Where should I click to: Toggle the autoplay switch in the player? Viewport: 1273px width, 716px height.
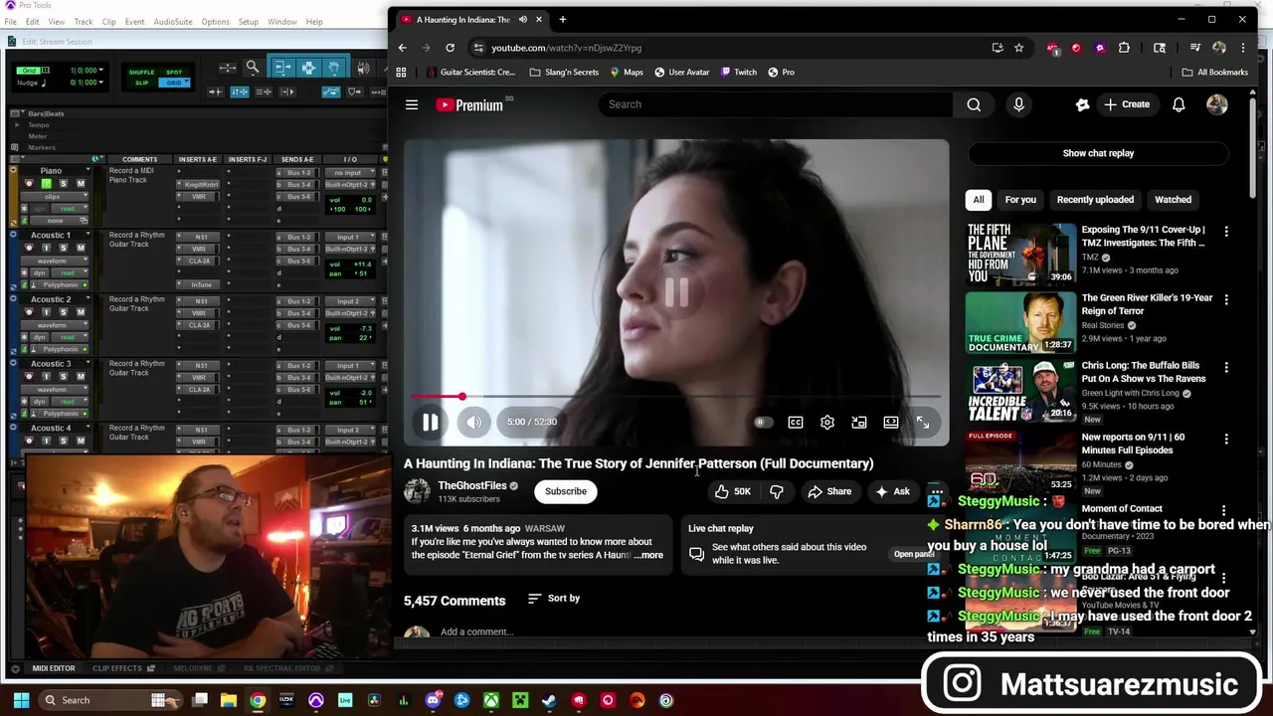[761, 423]
